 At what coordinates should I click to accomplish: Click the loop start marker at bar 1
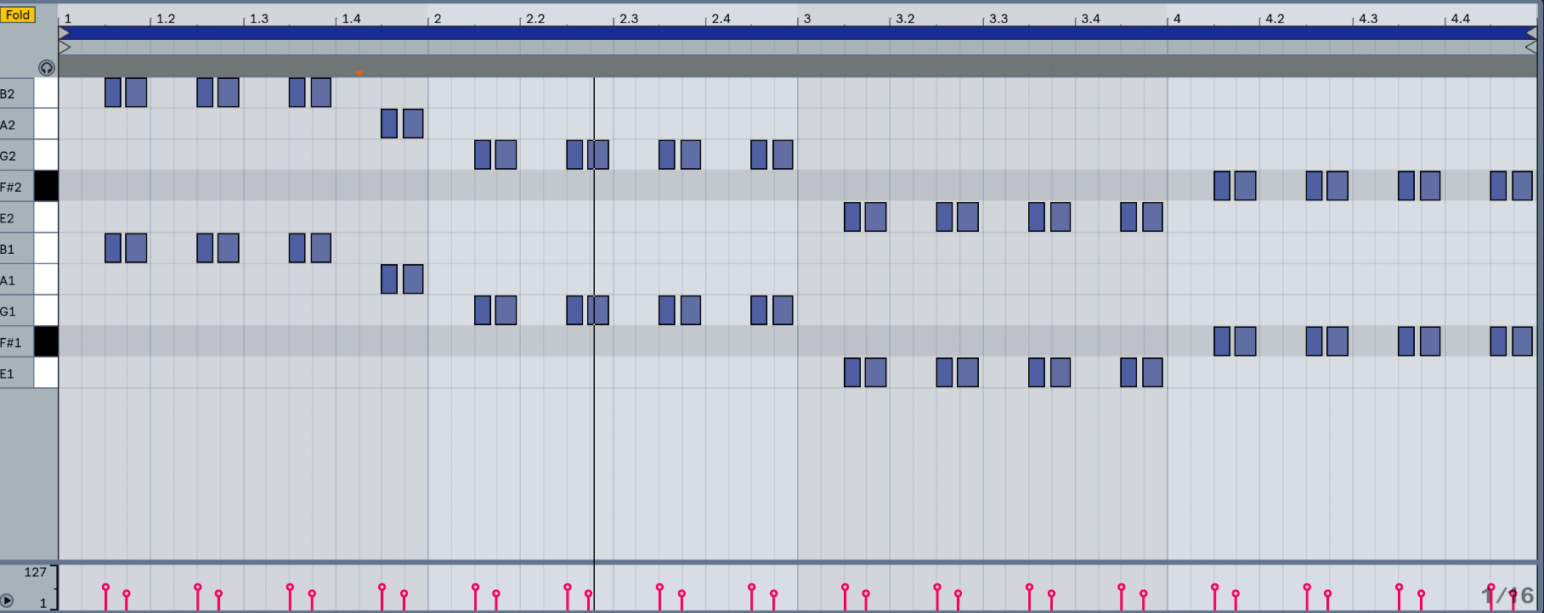click(65, 32)
